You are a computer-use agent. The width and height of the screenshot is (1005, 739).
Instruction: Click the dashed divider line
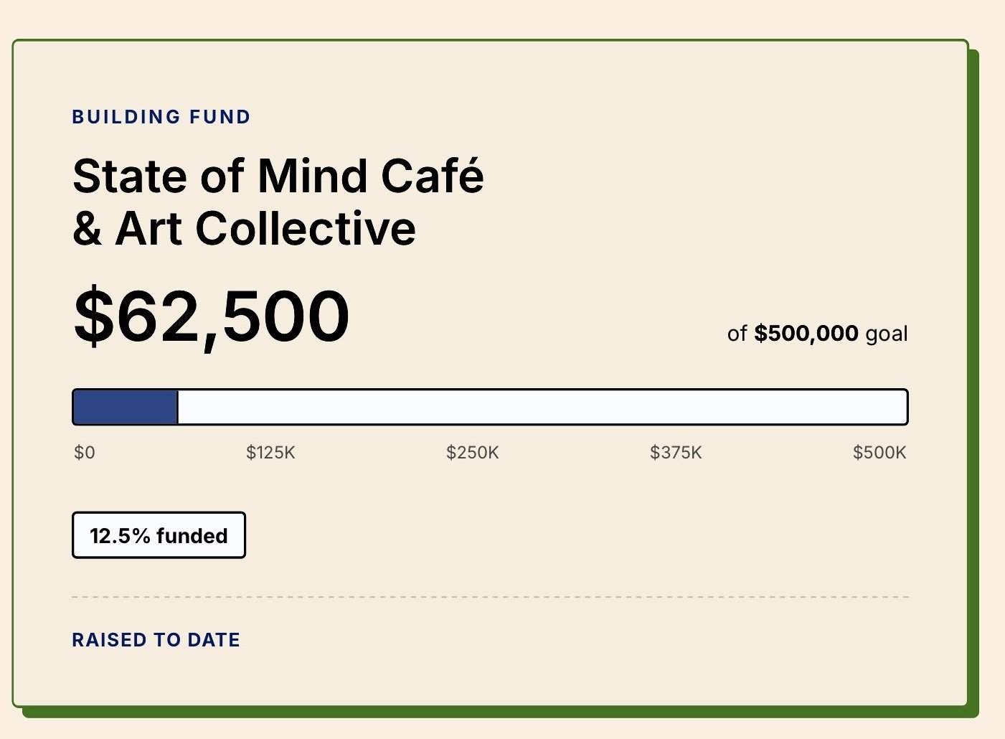(x=491, y=597)
